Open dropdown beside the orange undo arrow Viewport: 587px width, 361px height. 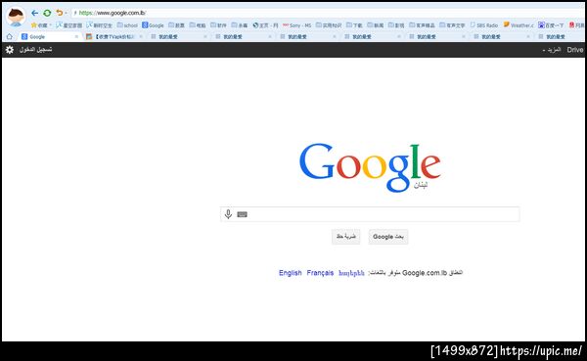pos(66,13)
